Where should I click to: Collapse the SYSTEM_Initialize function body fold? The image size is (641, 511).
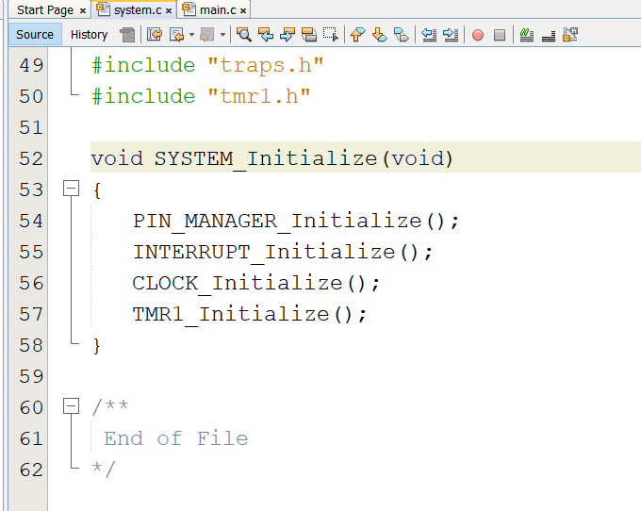pyautogui.click(x=71, y=189)
